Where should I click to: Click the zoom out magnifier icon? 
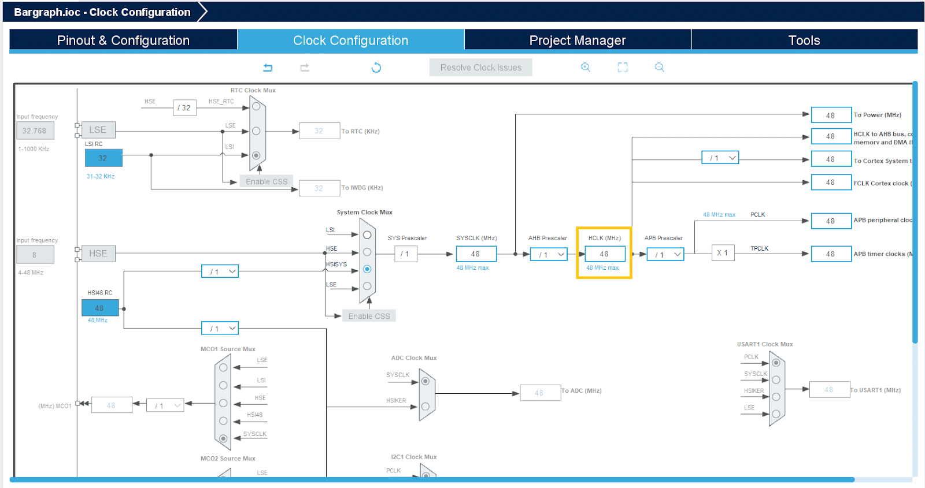(660, 68)
